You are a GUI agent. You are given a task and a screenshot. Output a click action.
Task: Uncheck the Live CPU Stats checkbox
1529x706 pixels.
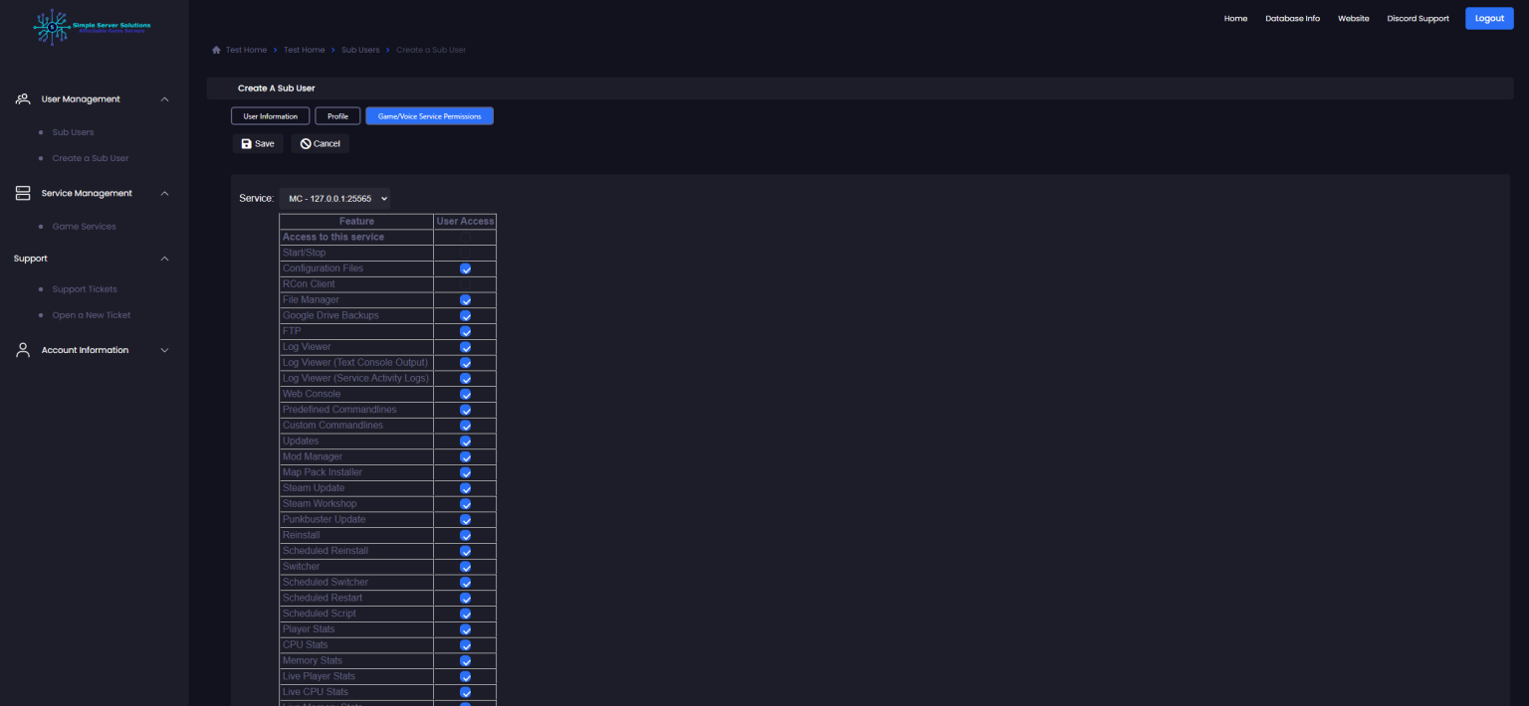point(465,693)
